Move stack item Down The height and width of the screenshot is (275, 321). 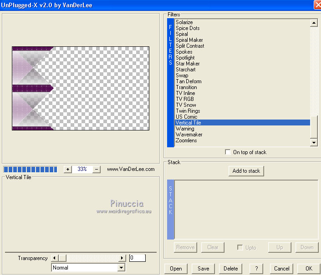307,247
